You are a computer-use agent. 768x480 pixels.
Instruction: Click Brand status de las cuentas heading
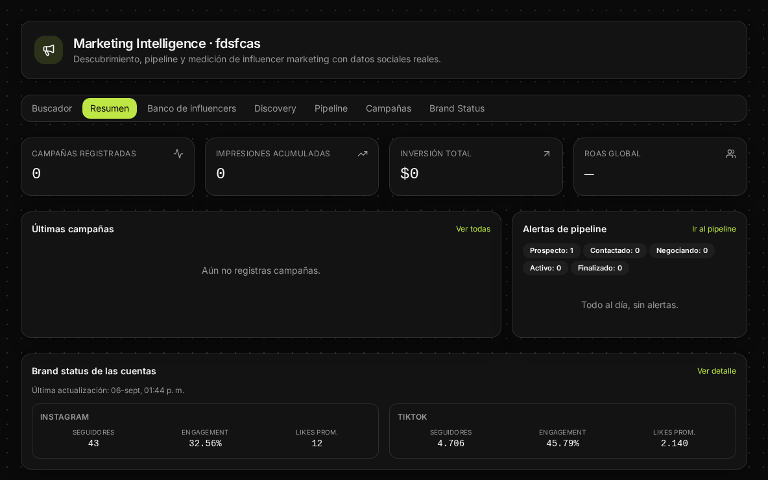click(94, 371)
